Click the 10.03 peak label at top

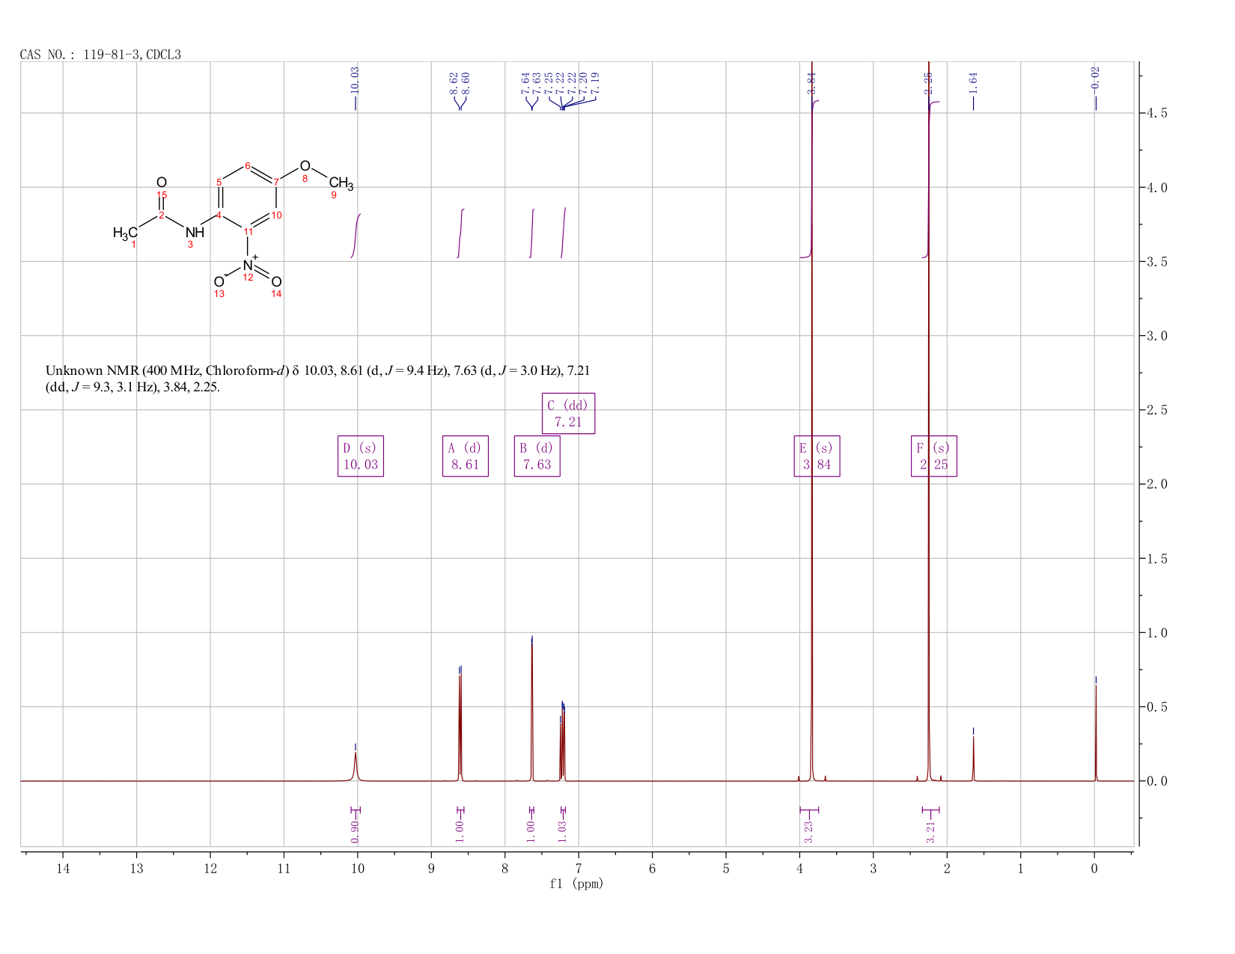pyautogui.click(x=355, y=80)
